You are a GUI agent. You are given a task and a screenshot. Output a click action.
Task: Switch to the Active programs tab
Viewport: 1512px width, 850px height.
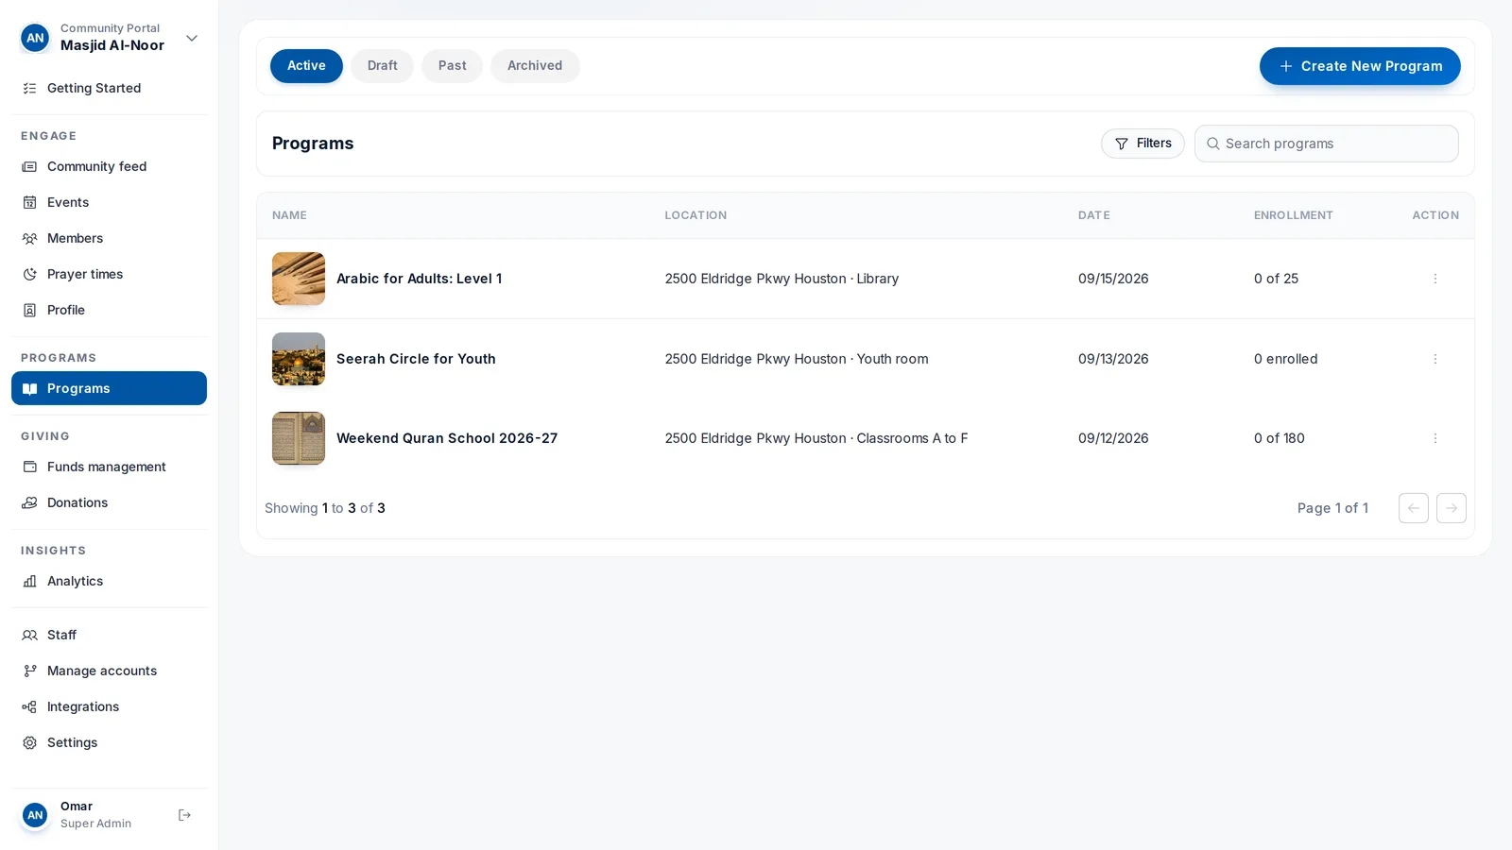coord(306,66)
